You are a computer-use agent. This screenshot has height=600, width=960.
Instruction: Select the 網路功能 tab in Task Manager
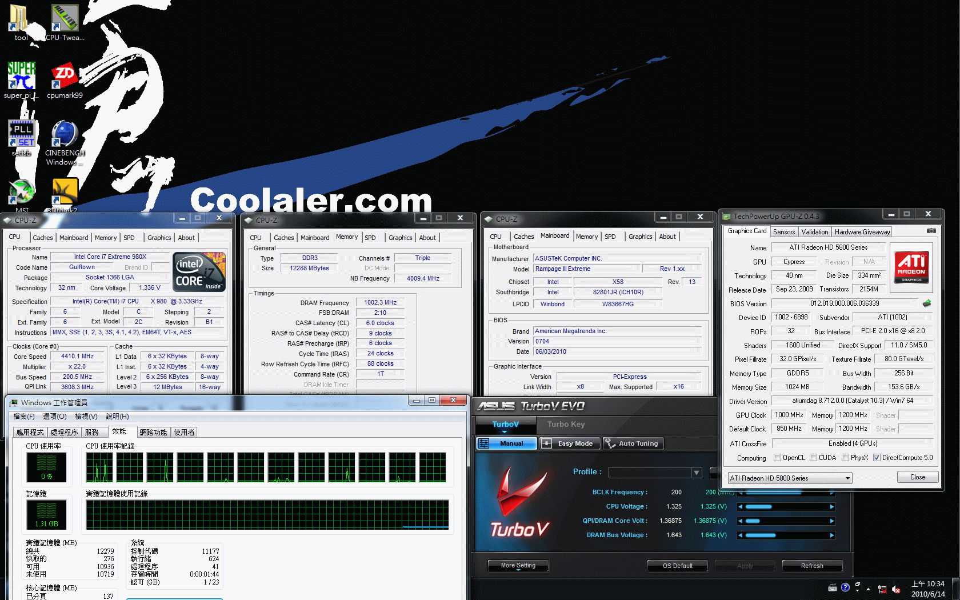coord(153,433)
